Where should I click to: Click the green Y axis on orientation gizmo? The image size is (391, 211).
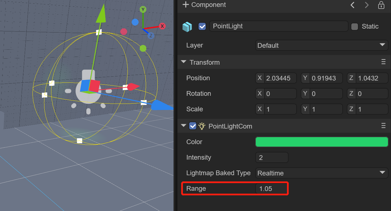click(x=143, y=10)
